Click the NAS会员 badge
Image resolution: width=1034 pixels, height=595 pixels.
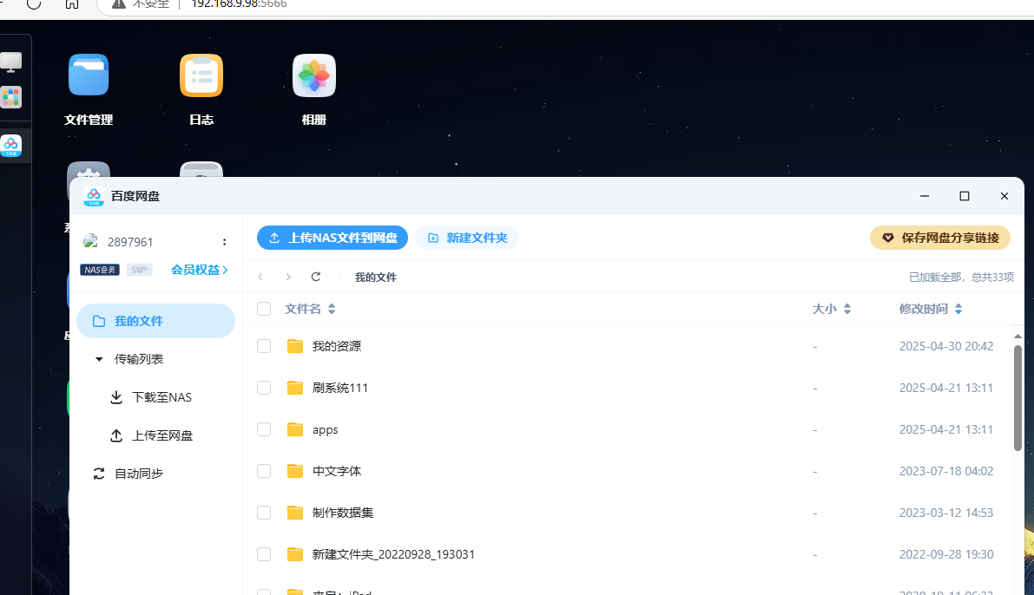pyautogui.click(x=100, y=270)
